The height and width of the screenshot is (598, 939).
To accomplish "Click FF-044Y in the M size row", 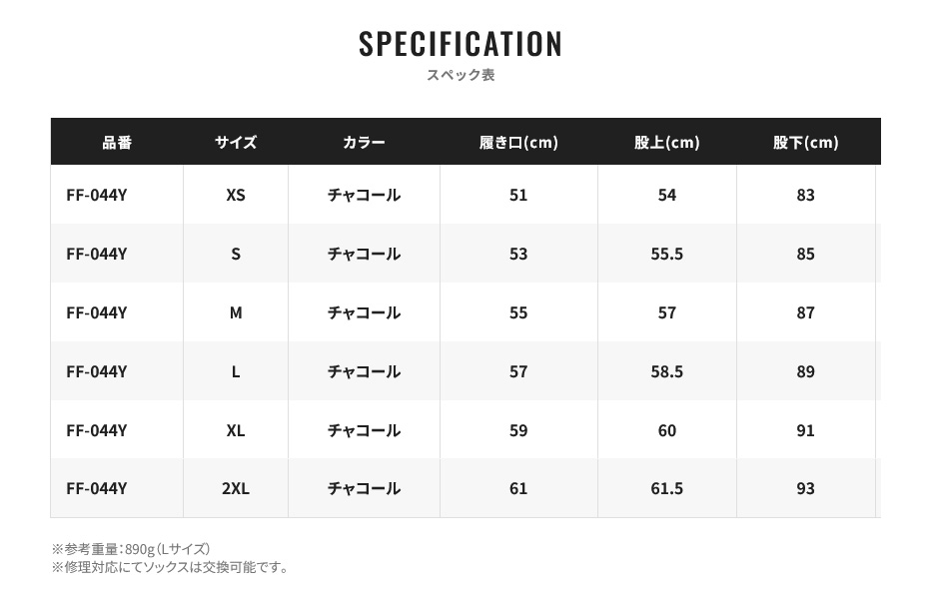I will [97, 312].
